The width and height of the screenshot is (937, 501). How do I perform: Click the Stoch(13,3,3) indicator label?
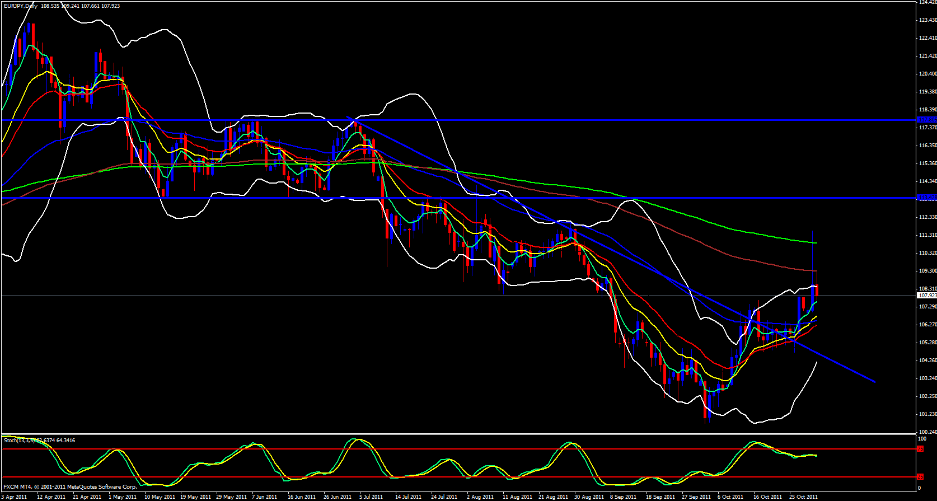pyautogui.click(x=19, y=441)
